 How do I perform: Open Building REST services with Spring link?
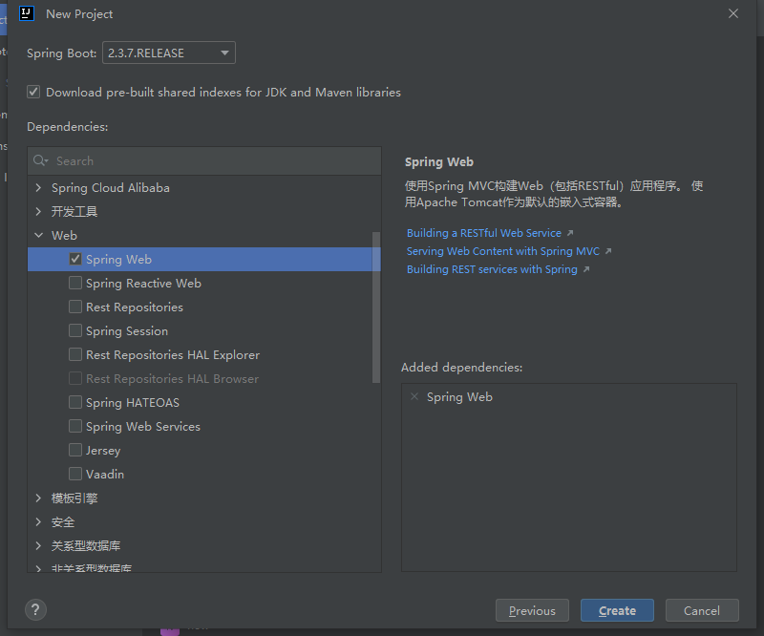point(492,269)
